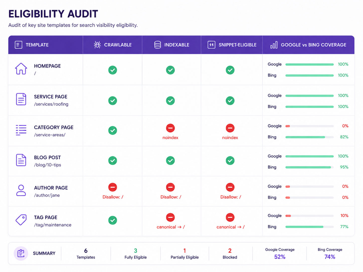
Task: Click Blog Post indexable green check
Action: (170, 161)
